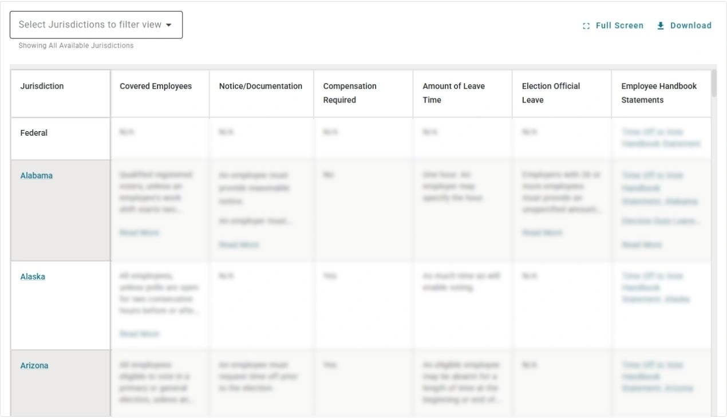Click Read More under Alabama Notice/Documentation

tap(239, 245)
